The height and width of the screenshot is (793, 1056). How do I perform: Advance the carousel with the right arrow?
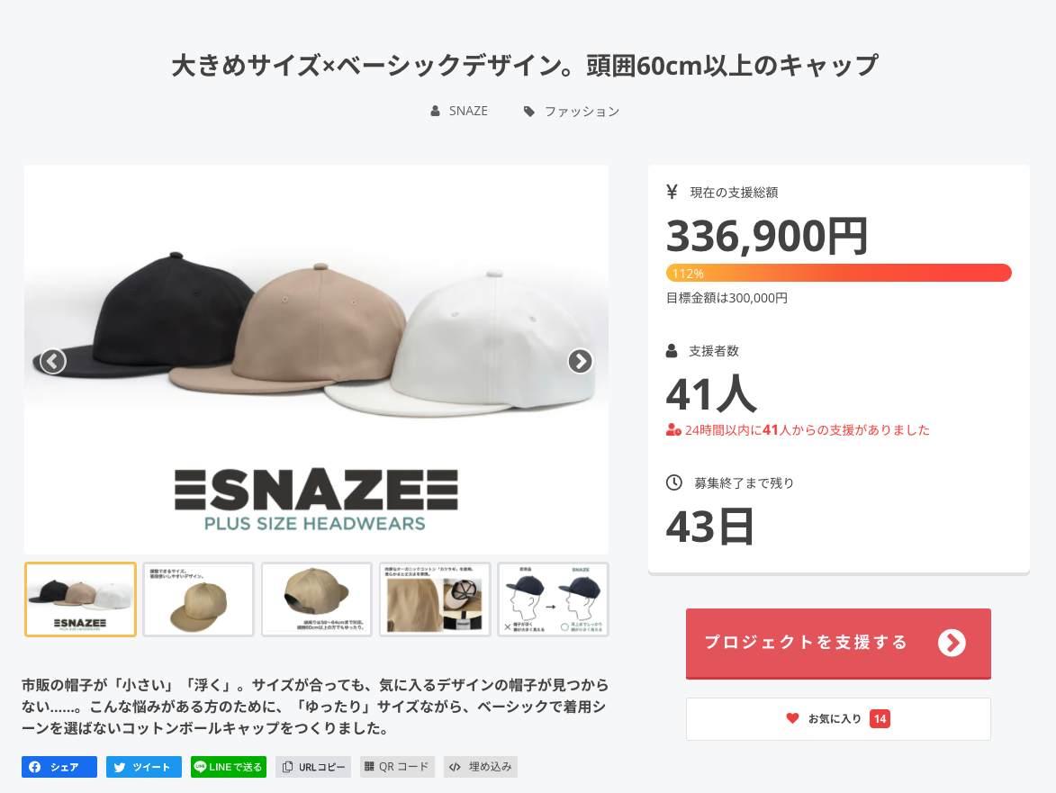580,362
